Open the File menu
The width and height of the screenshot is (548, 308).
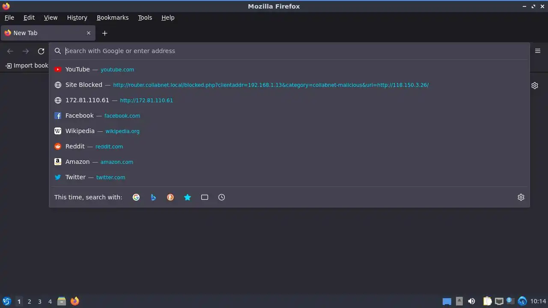(9, 18)
